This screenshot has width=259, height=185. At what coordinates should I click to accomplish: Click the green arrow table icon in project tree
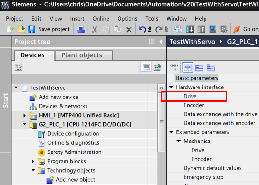(157, 67)
